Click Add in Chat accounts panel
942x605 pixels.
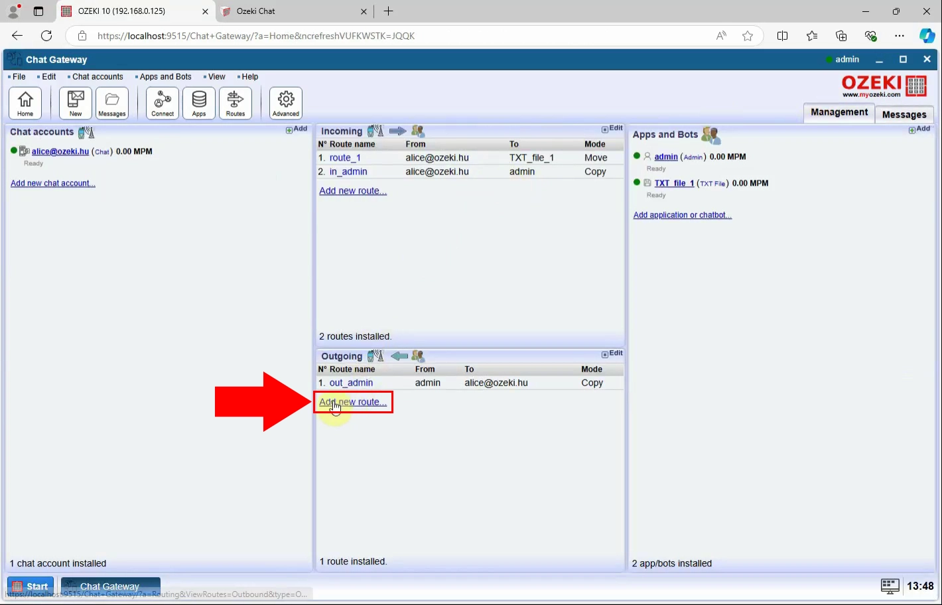point(297,129)
